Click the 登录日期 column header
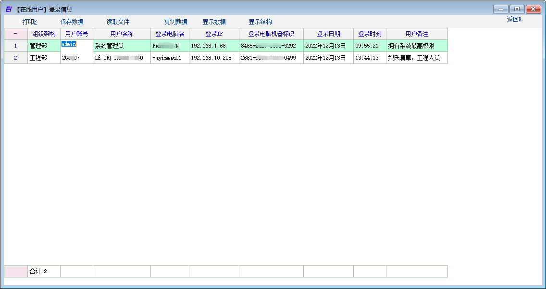The height and width of the screenshot is (289, 546). pyautogui.click(x=328, y=34)
